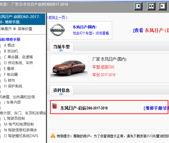Expand the 车身外部、车门、车顶 item
This screenshot has width=169, height=143.
(x=23, y=113)
